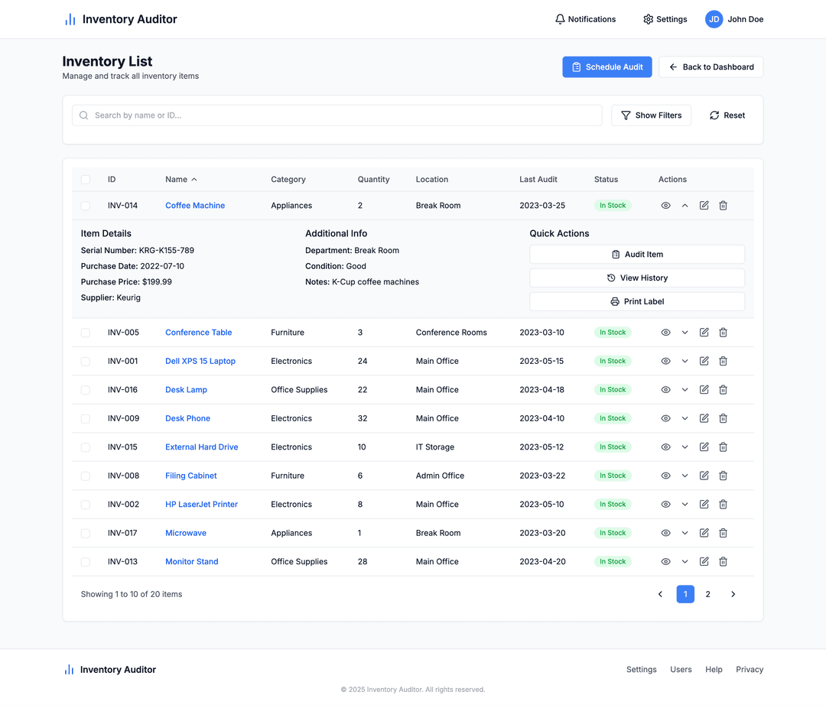826x708 pixels.
Task: Open the External Hard Drive link
Action: [201, 447]
